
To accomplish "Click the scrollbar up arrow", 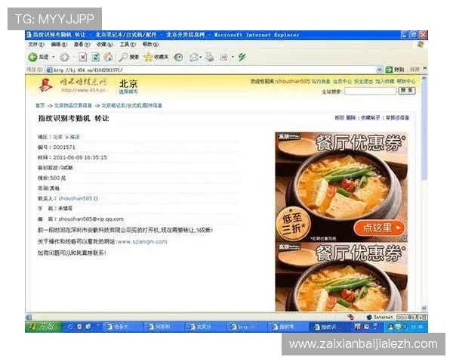I will tap(424, 78).
